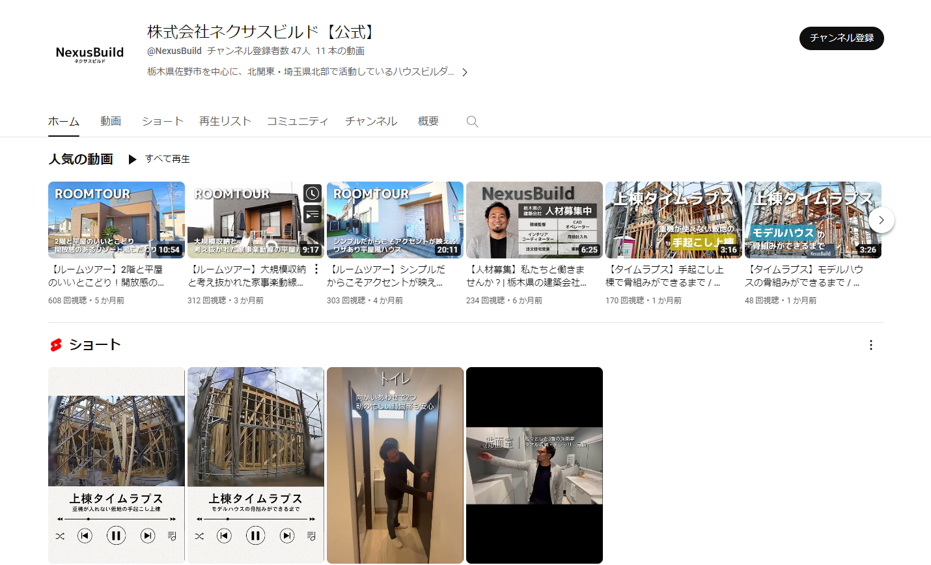Click the 栃木県佐野市を中心に description text
The height and width of the screenshot is (565, 931).
click(x=300, y=72)
